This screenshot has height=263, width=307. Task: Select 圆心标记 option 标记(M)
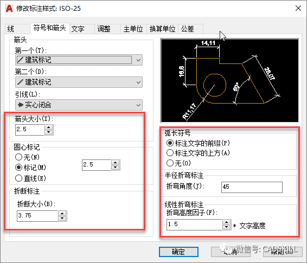pos(30,168)
